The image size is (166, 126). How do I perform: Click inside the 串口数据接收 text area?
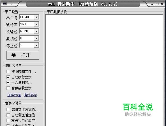pos(104,70)
